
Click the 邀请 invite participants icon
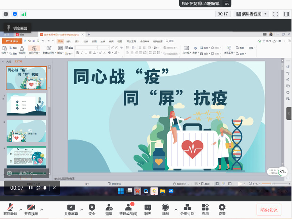(x=109, y=209)
